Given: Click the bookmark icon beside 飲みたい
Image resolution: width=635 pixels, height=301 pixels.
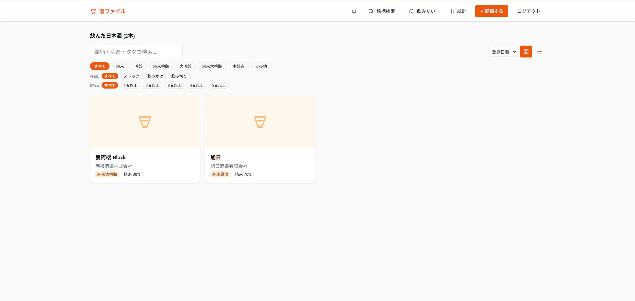Looking at the screenshot, I should [411, 11].
